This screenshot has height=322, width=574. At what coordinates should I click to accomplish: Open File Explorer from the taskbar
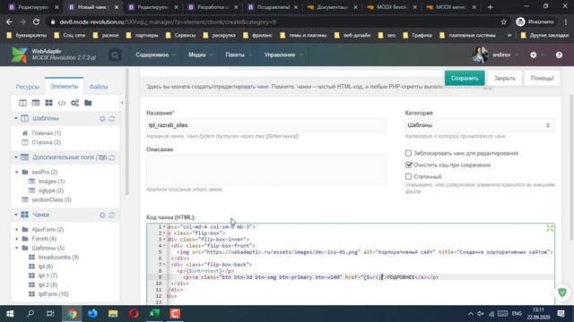pyautogui.click(x=113, y=314)
